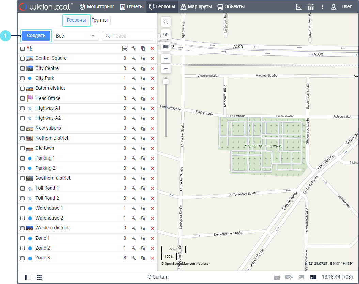Click the map layers icon
359x284 pixels.
(166, 47)
